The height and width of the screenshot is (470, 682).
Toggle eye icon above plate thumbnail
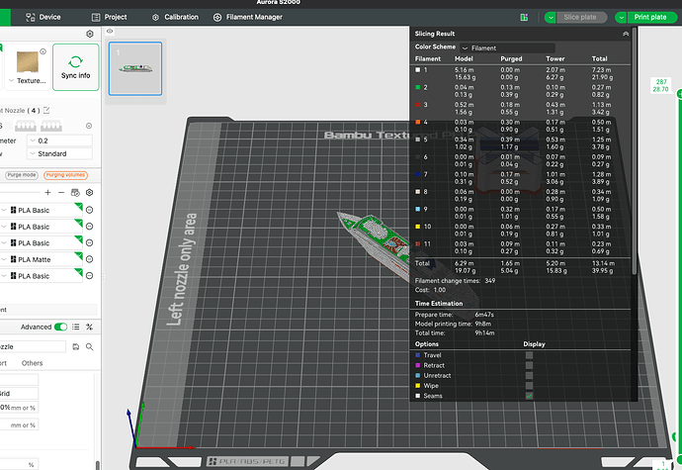pos(110,31)
